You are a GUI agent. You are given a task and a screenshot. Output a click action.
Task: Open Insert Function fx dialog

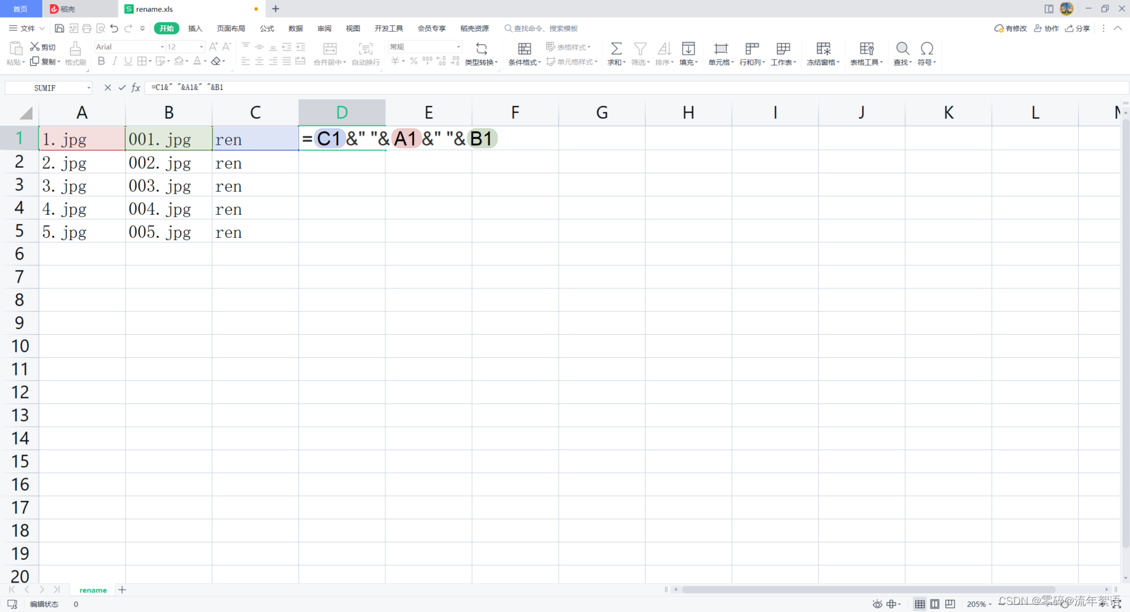click(136, 87)
